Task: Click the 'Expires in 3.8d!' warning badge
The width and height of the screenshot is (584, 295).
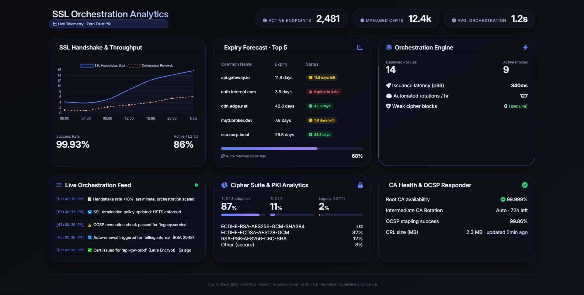Action: 324,92
